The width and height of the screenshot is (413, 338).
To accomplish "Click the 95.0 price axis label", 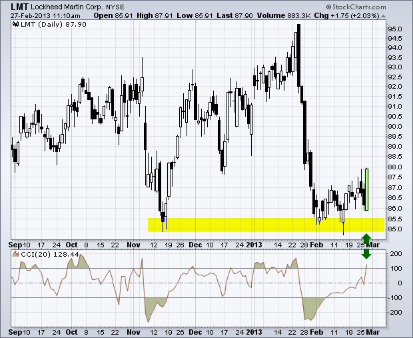I will click(x=395, y=29).
